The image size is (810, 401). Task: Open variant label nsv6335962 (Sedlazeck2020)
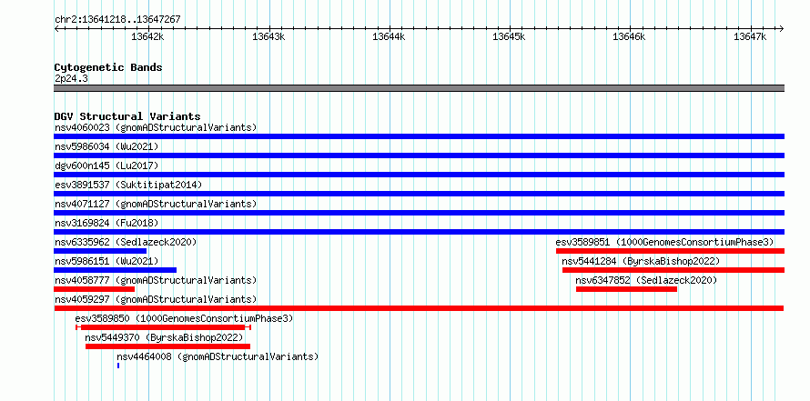(126, 242)
